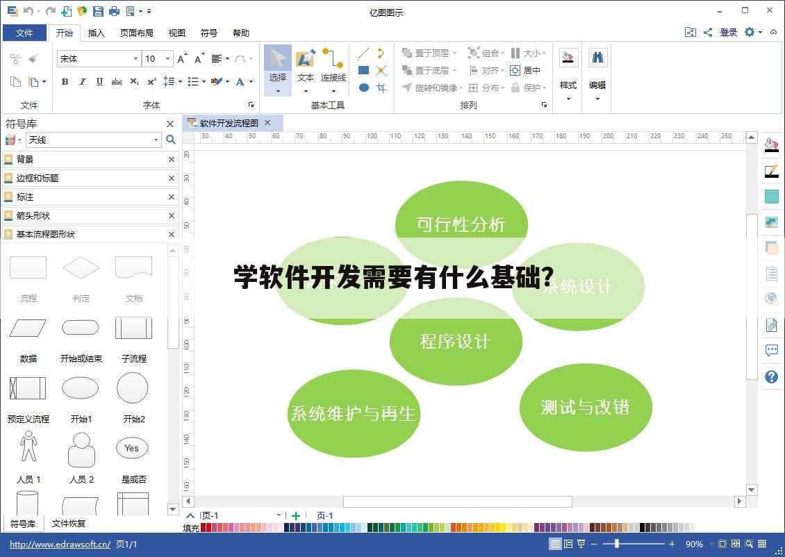Switch to the 符号 Symbol tab
Viewport: 785px width, 557px height.
point(209,33)
